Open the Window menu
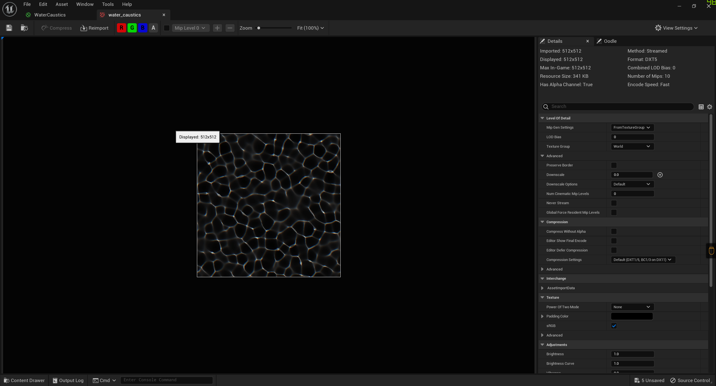This screenshot has height=386, width=716. coord(85,4)
